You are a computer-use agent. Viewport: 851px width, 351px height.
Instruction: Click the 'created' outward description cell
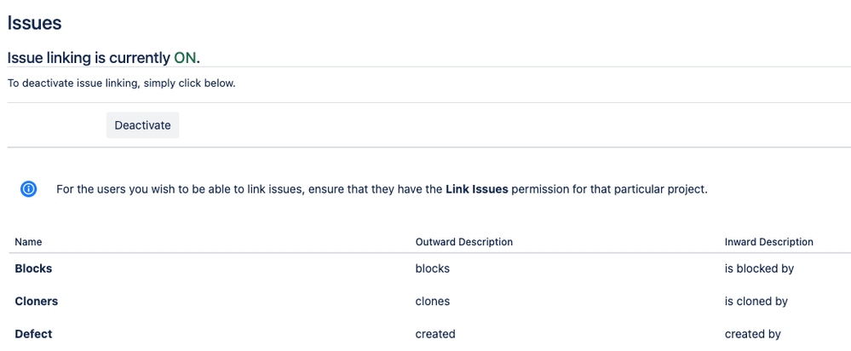(x=435, y=334)
